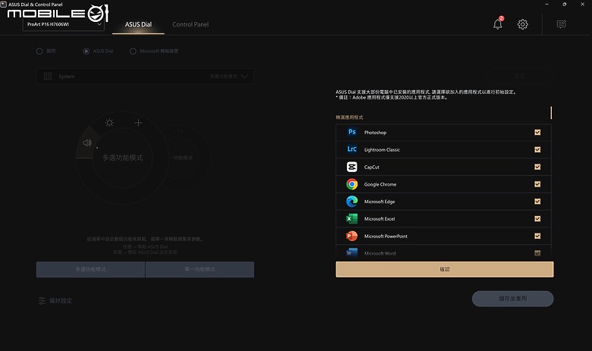The width and height of the screenshot is (592, 351).
Task: Select the 關閉 radio button
Action: click(x=39, y=51)
